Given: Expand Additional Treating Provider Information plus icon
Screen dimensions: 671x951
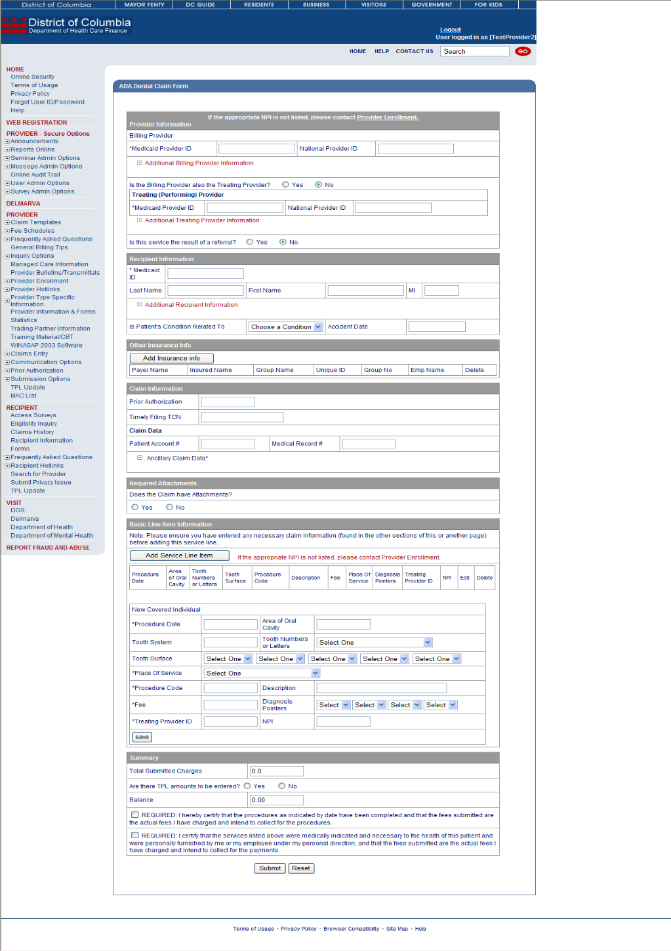Looking at the screenshot, I should tap(140, 220).
